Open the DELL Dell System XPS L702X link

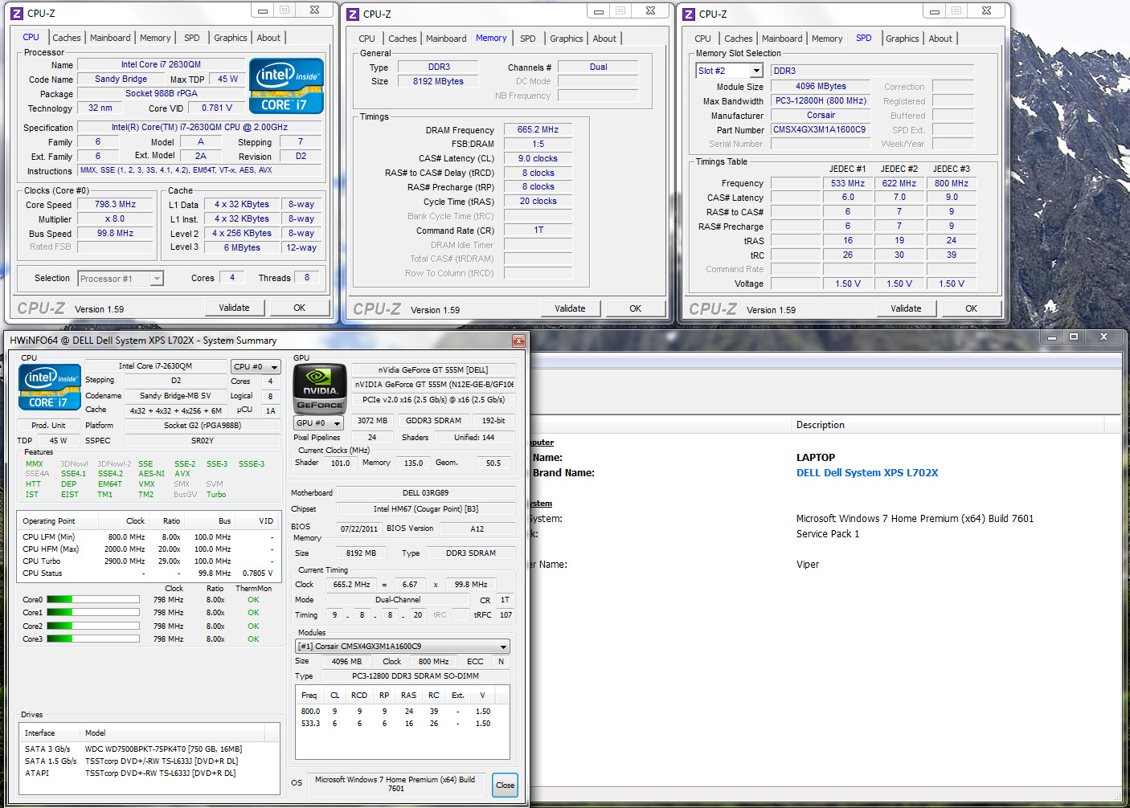(867, 473)
